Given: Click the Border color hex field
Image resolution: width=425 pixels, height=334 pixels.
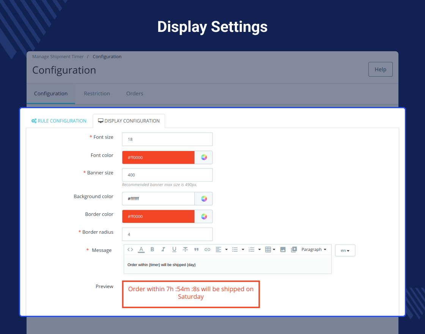Looking at the screenshot, I should [158, 216].
